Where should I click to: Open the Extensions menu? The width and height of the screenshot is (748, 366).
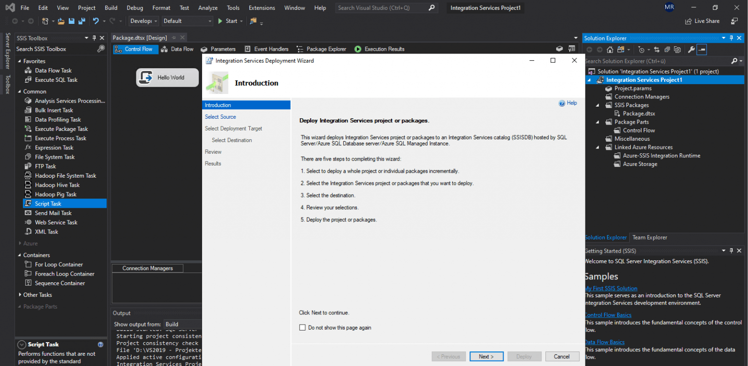click(x=262, y=7)
